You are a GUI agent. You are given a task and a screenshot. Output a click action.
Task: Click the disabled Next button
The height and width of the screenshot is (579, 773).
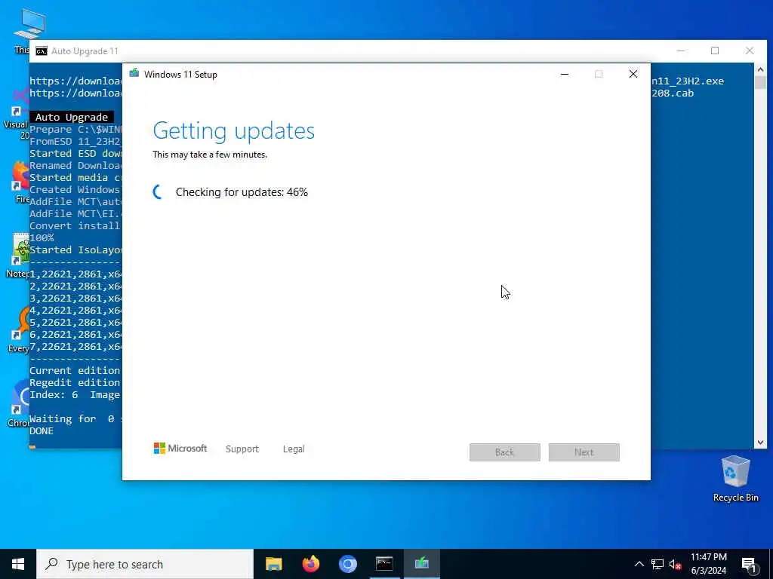pos(584,452)
